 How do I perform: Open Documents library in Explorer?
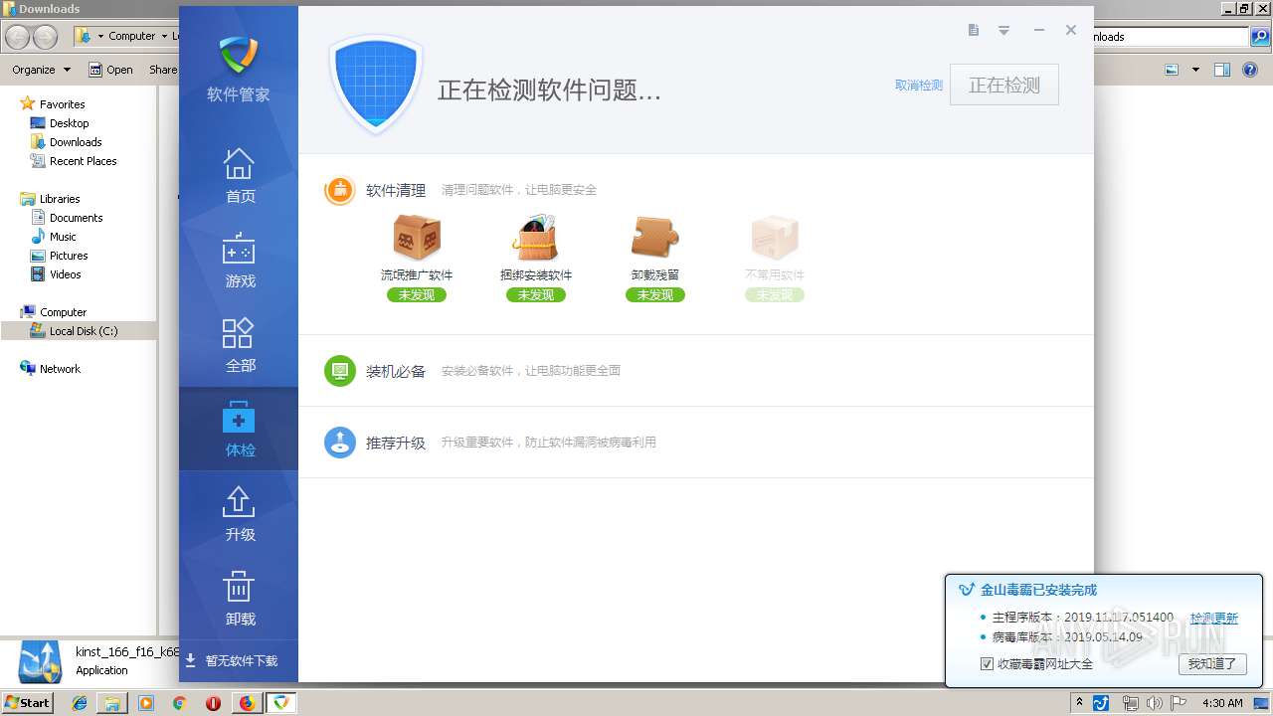[x=76, y=218]
